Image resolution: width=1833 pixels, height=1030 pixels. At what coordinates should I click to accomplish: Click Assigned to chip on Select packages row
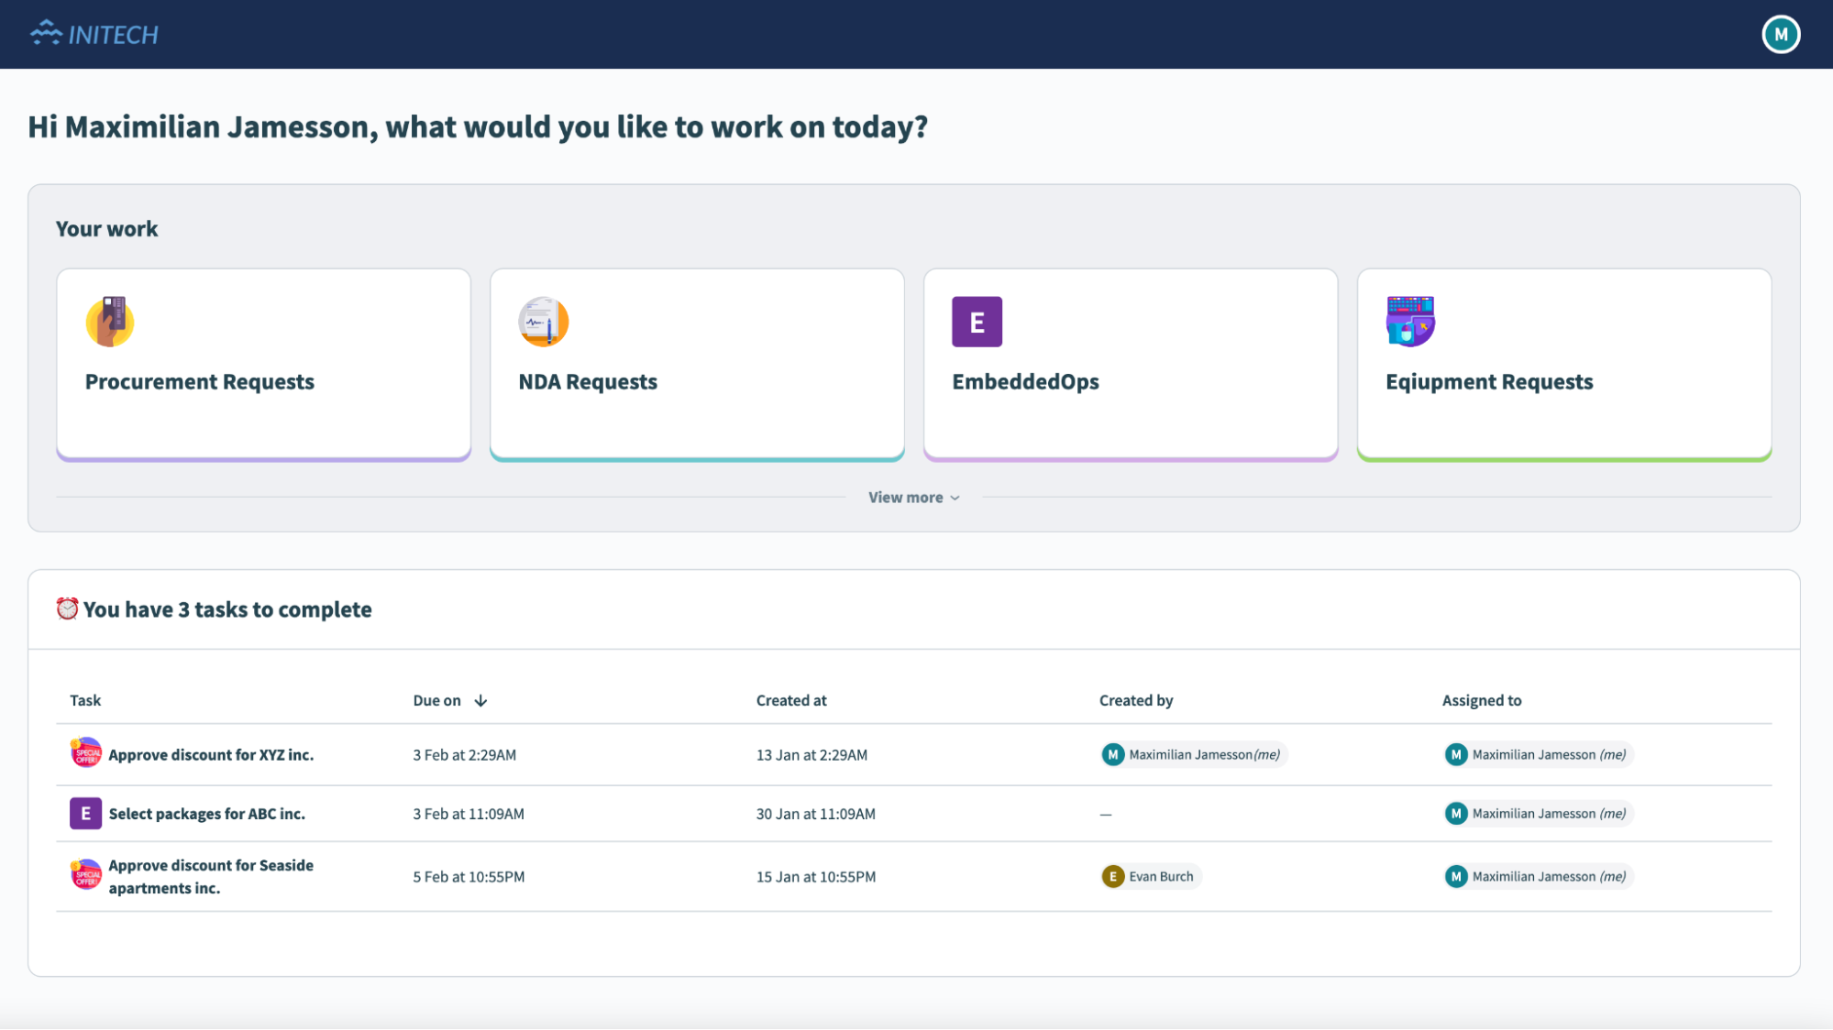(1538, 814)
